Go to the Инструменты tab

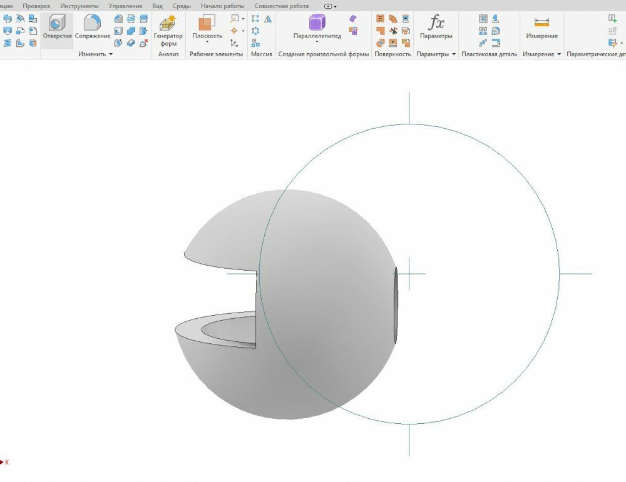pos(80,6)
